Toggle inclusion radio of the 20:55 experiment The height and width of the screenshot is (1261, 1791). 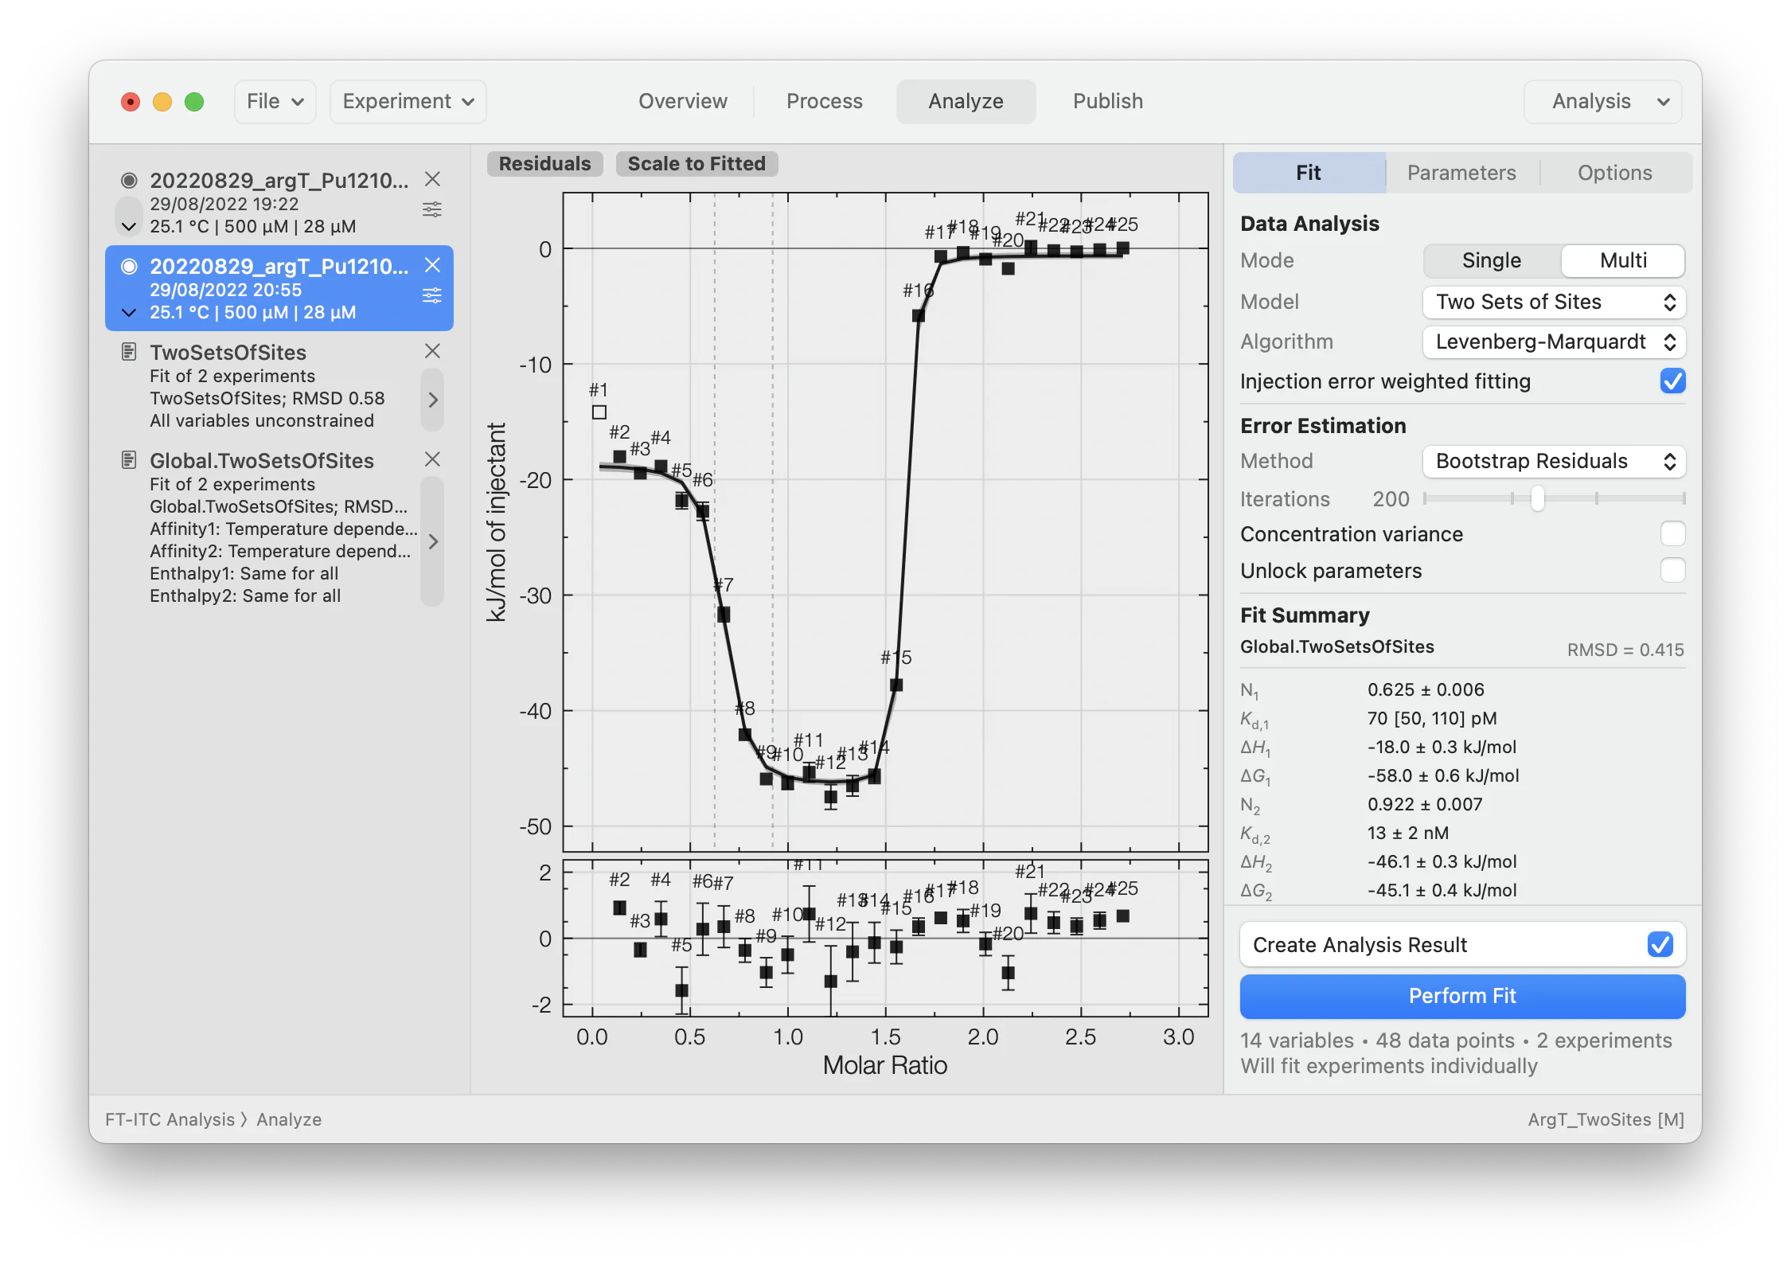click(129, 266)
